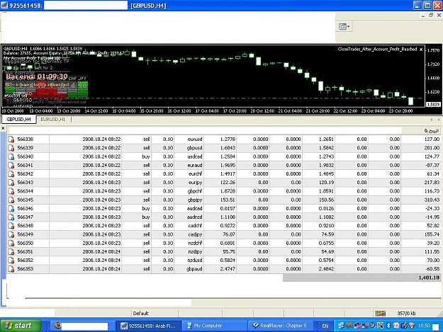Click the 310.43 profit value
The width and height of the screenshot is (443, 332).
pos(432,200)
